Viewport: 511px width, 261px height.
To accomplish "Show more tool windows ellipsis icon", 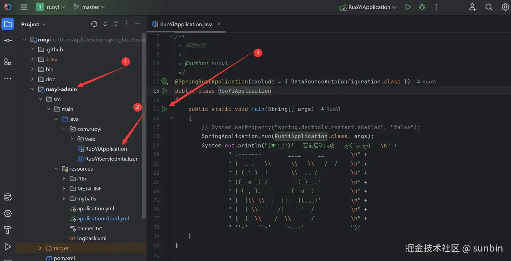I will click(x=8, y=78).
